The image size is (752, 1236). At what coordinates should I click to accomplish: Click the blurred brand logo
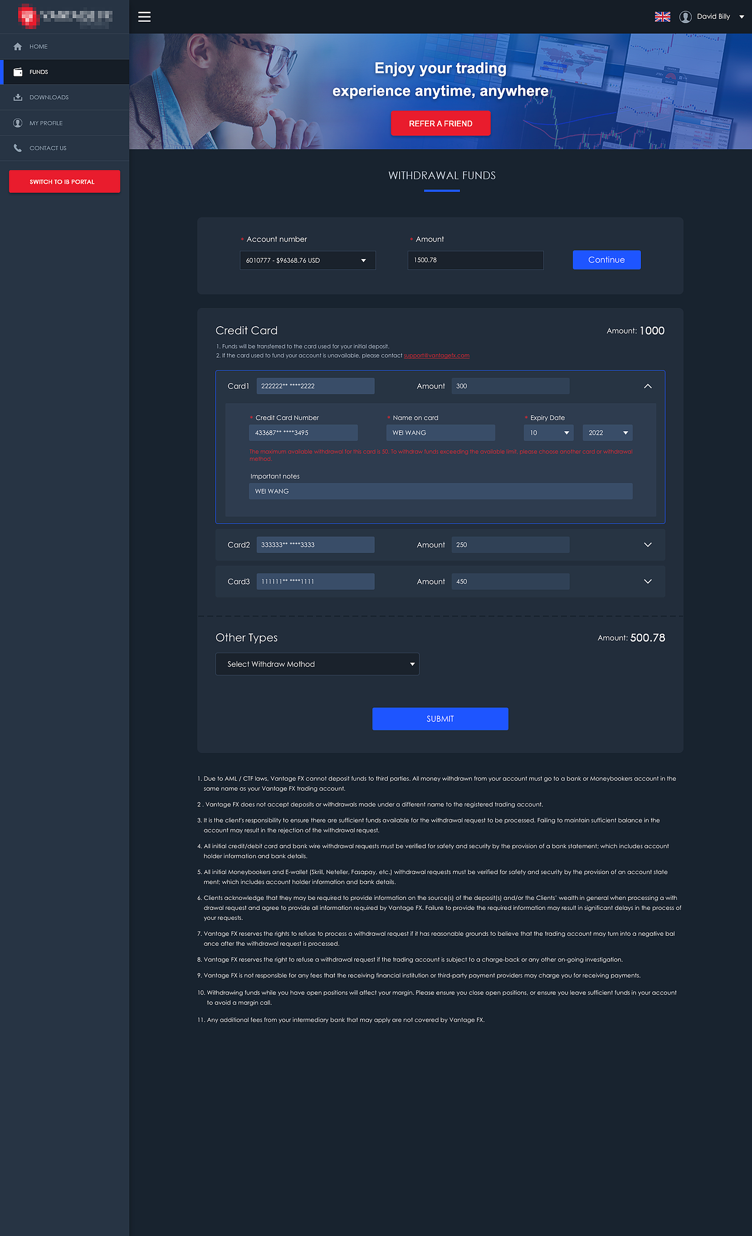click(x=65, y=16)
